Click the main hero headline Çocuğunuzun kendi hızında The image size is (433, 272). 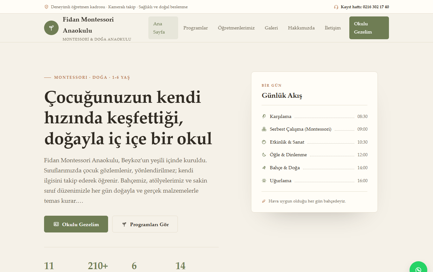pyautogui.click(x=128, y=118)
